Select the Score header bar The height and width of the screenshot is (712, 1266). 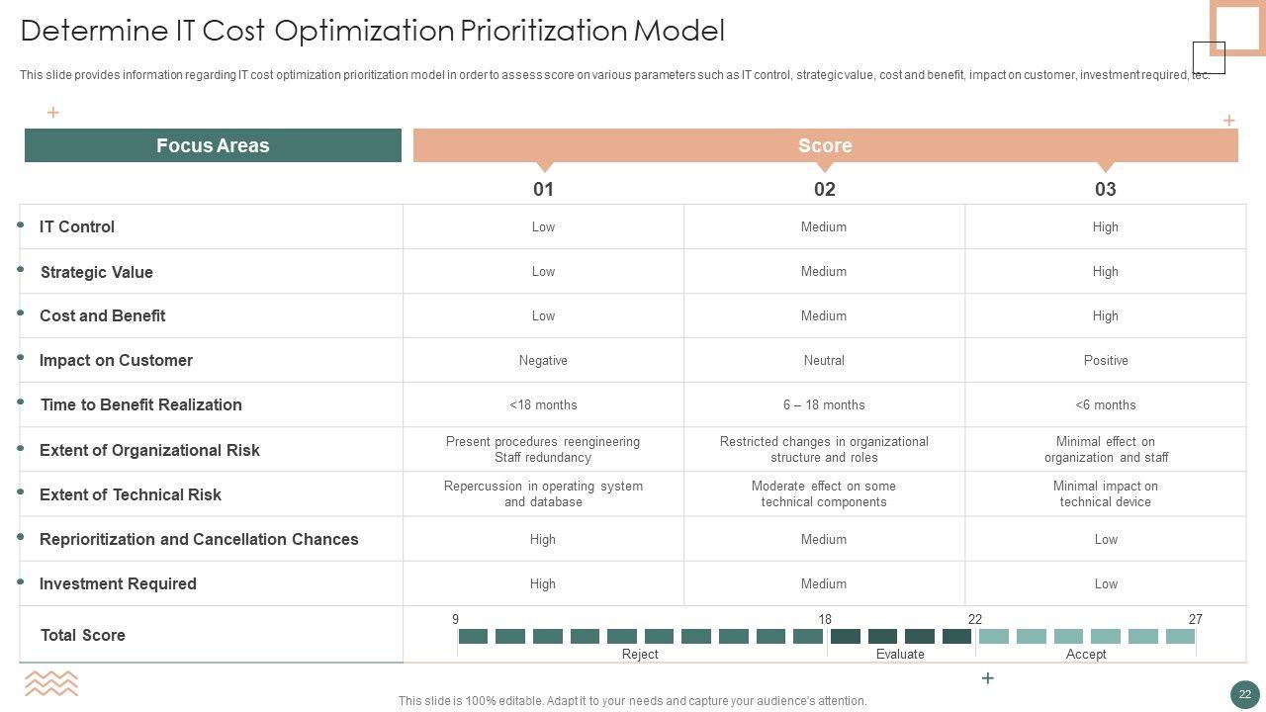coord(825,145)
